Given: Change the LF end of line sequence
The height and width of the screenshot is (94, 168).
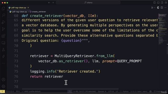Looking at the screenshot, I should point(117,91).
